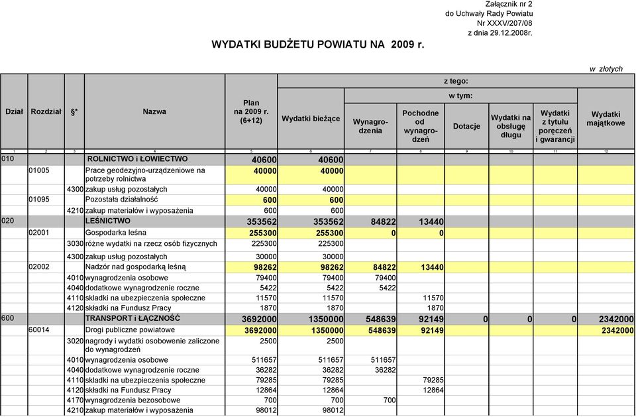
Task: Click Plan value '3692000' in TRANSPORT row
Action: [259, 319]
